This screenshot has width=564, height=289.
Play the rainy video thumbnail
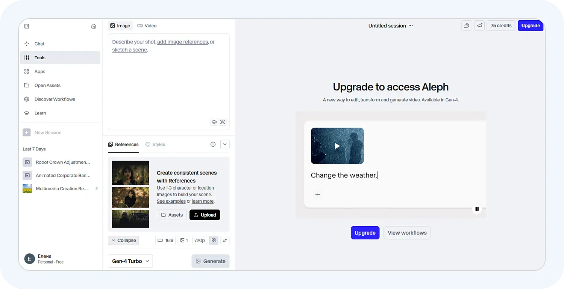337,146
